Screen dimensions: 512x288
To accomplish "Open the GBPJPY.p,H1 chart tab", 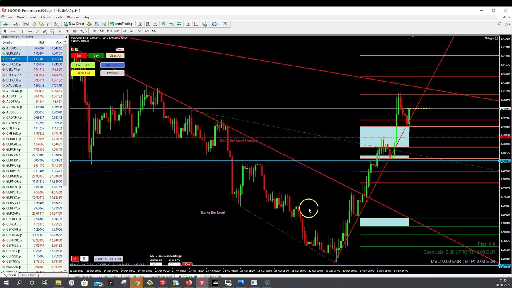I will [212, 276].
